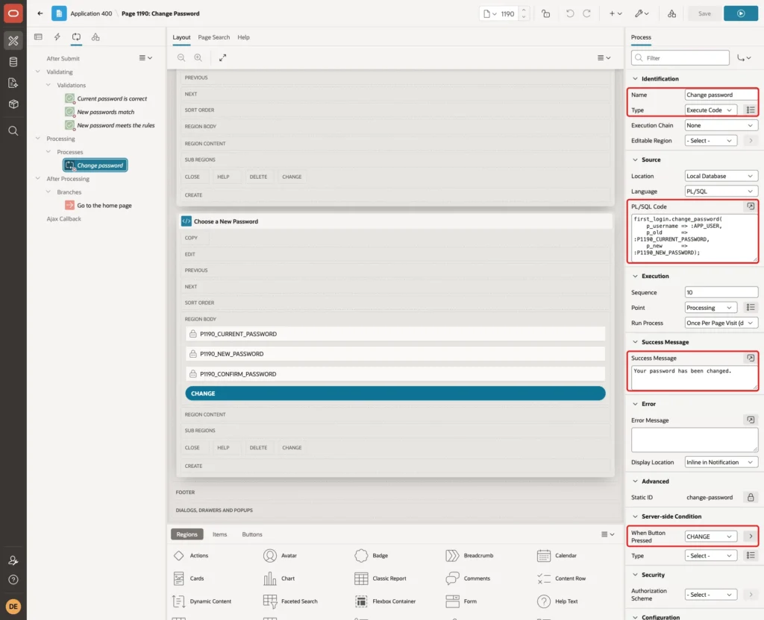Screen dimensions: 764x620
Task: Open the Create plus menu
Action: [x=616, y=13]
